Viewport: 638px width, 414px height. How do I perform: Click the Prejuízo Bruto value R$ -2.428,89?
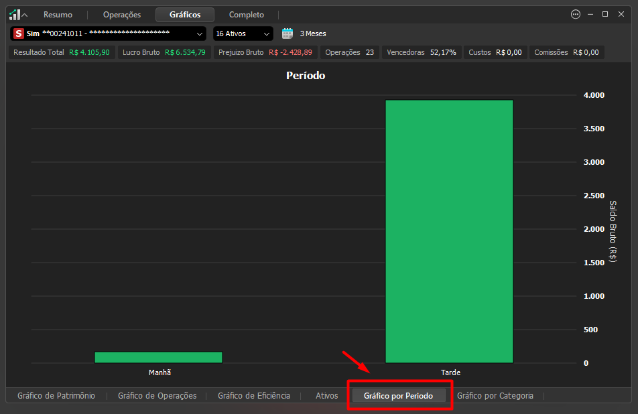point(291,52)
